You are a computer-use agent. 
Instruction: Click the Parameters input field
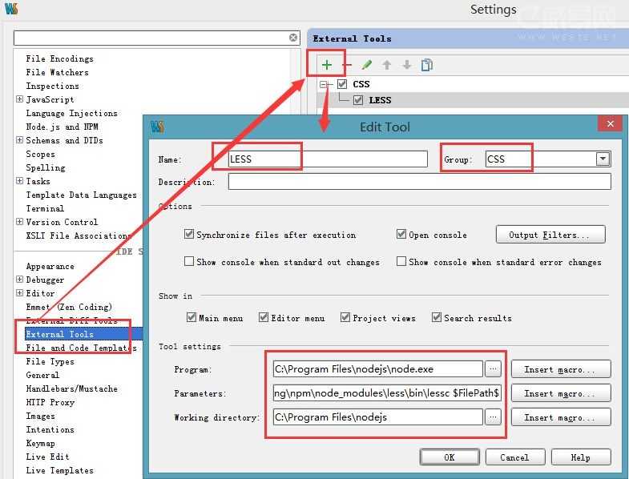click(387, 393)
